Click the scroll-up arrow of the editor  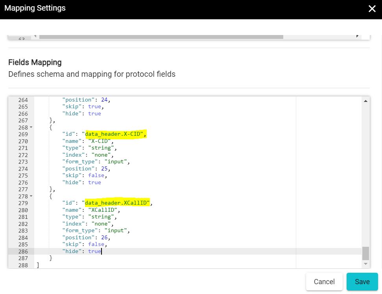366,100
